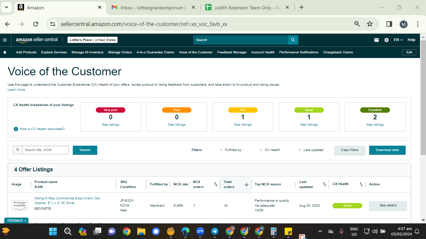Click the Download data button
This screenshot has width=426, height=239.
coord(387,150)
